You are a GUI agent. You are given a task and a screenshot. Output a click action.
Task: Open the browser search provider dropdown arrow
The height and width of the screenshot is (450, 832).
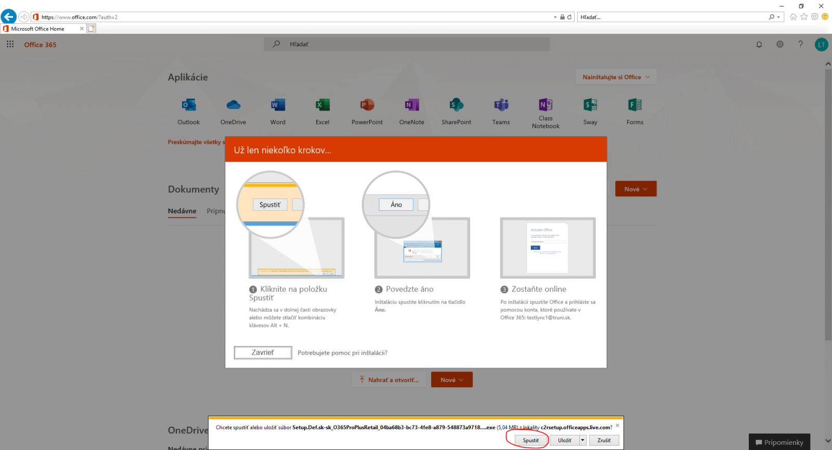click(x=778, y=17)
